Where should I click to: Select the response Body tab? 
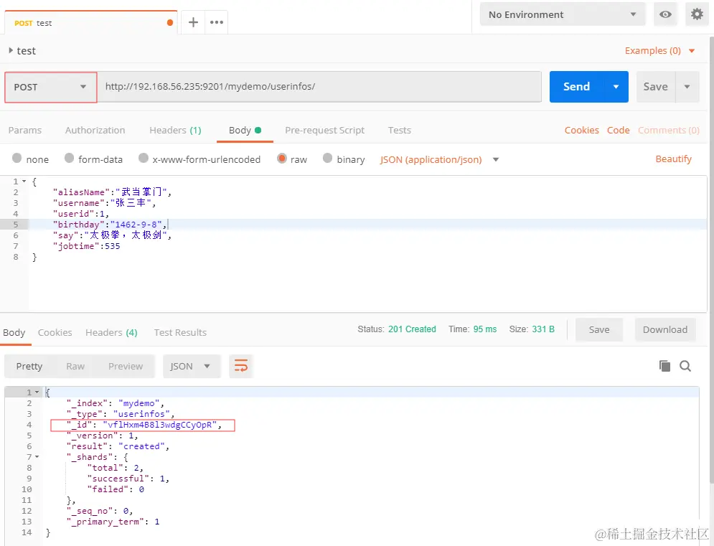pyautogui.click(x=14, y=332)
